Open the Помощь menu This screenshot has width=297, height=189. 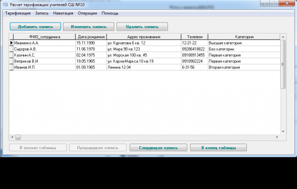tap(110, 13)
